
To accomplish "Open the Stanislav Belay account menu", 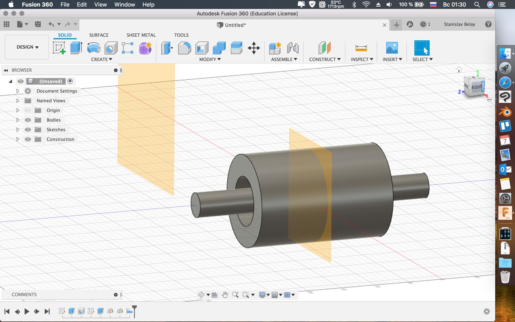I will point(459,25).
